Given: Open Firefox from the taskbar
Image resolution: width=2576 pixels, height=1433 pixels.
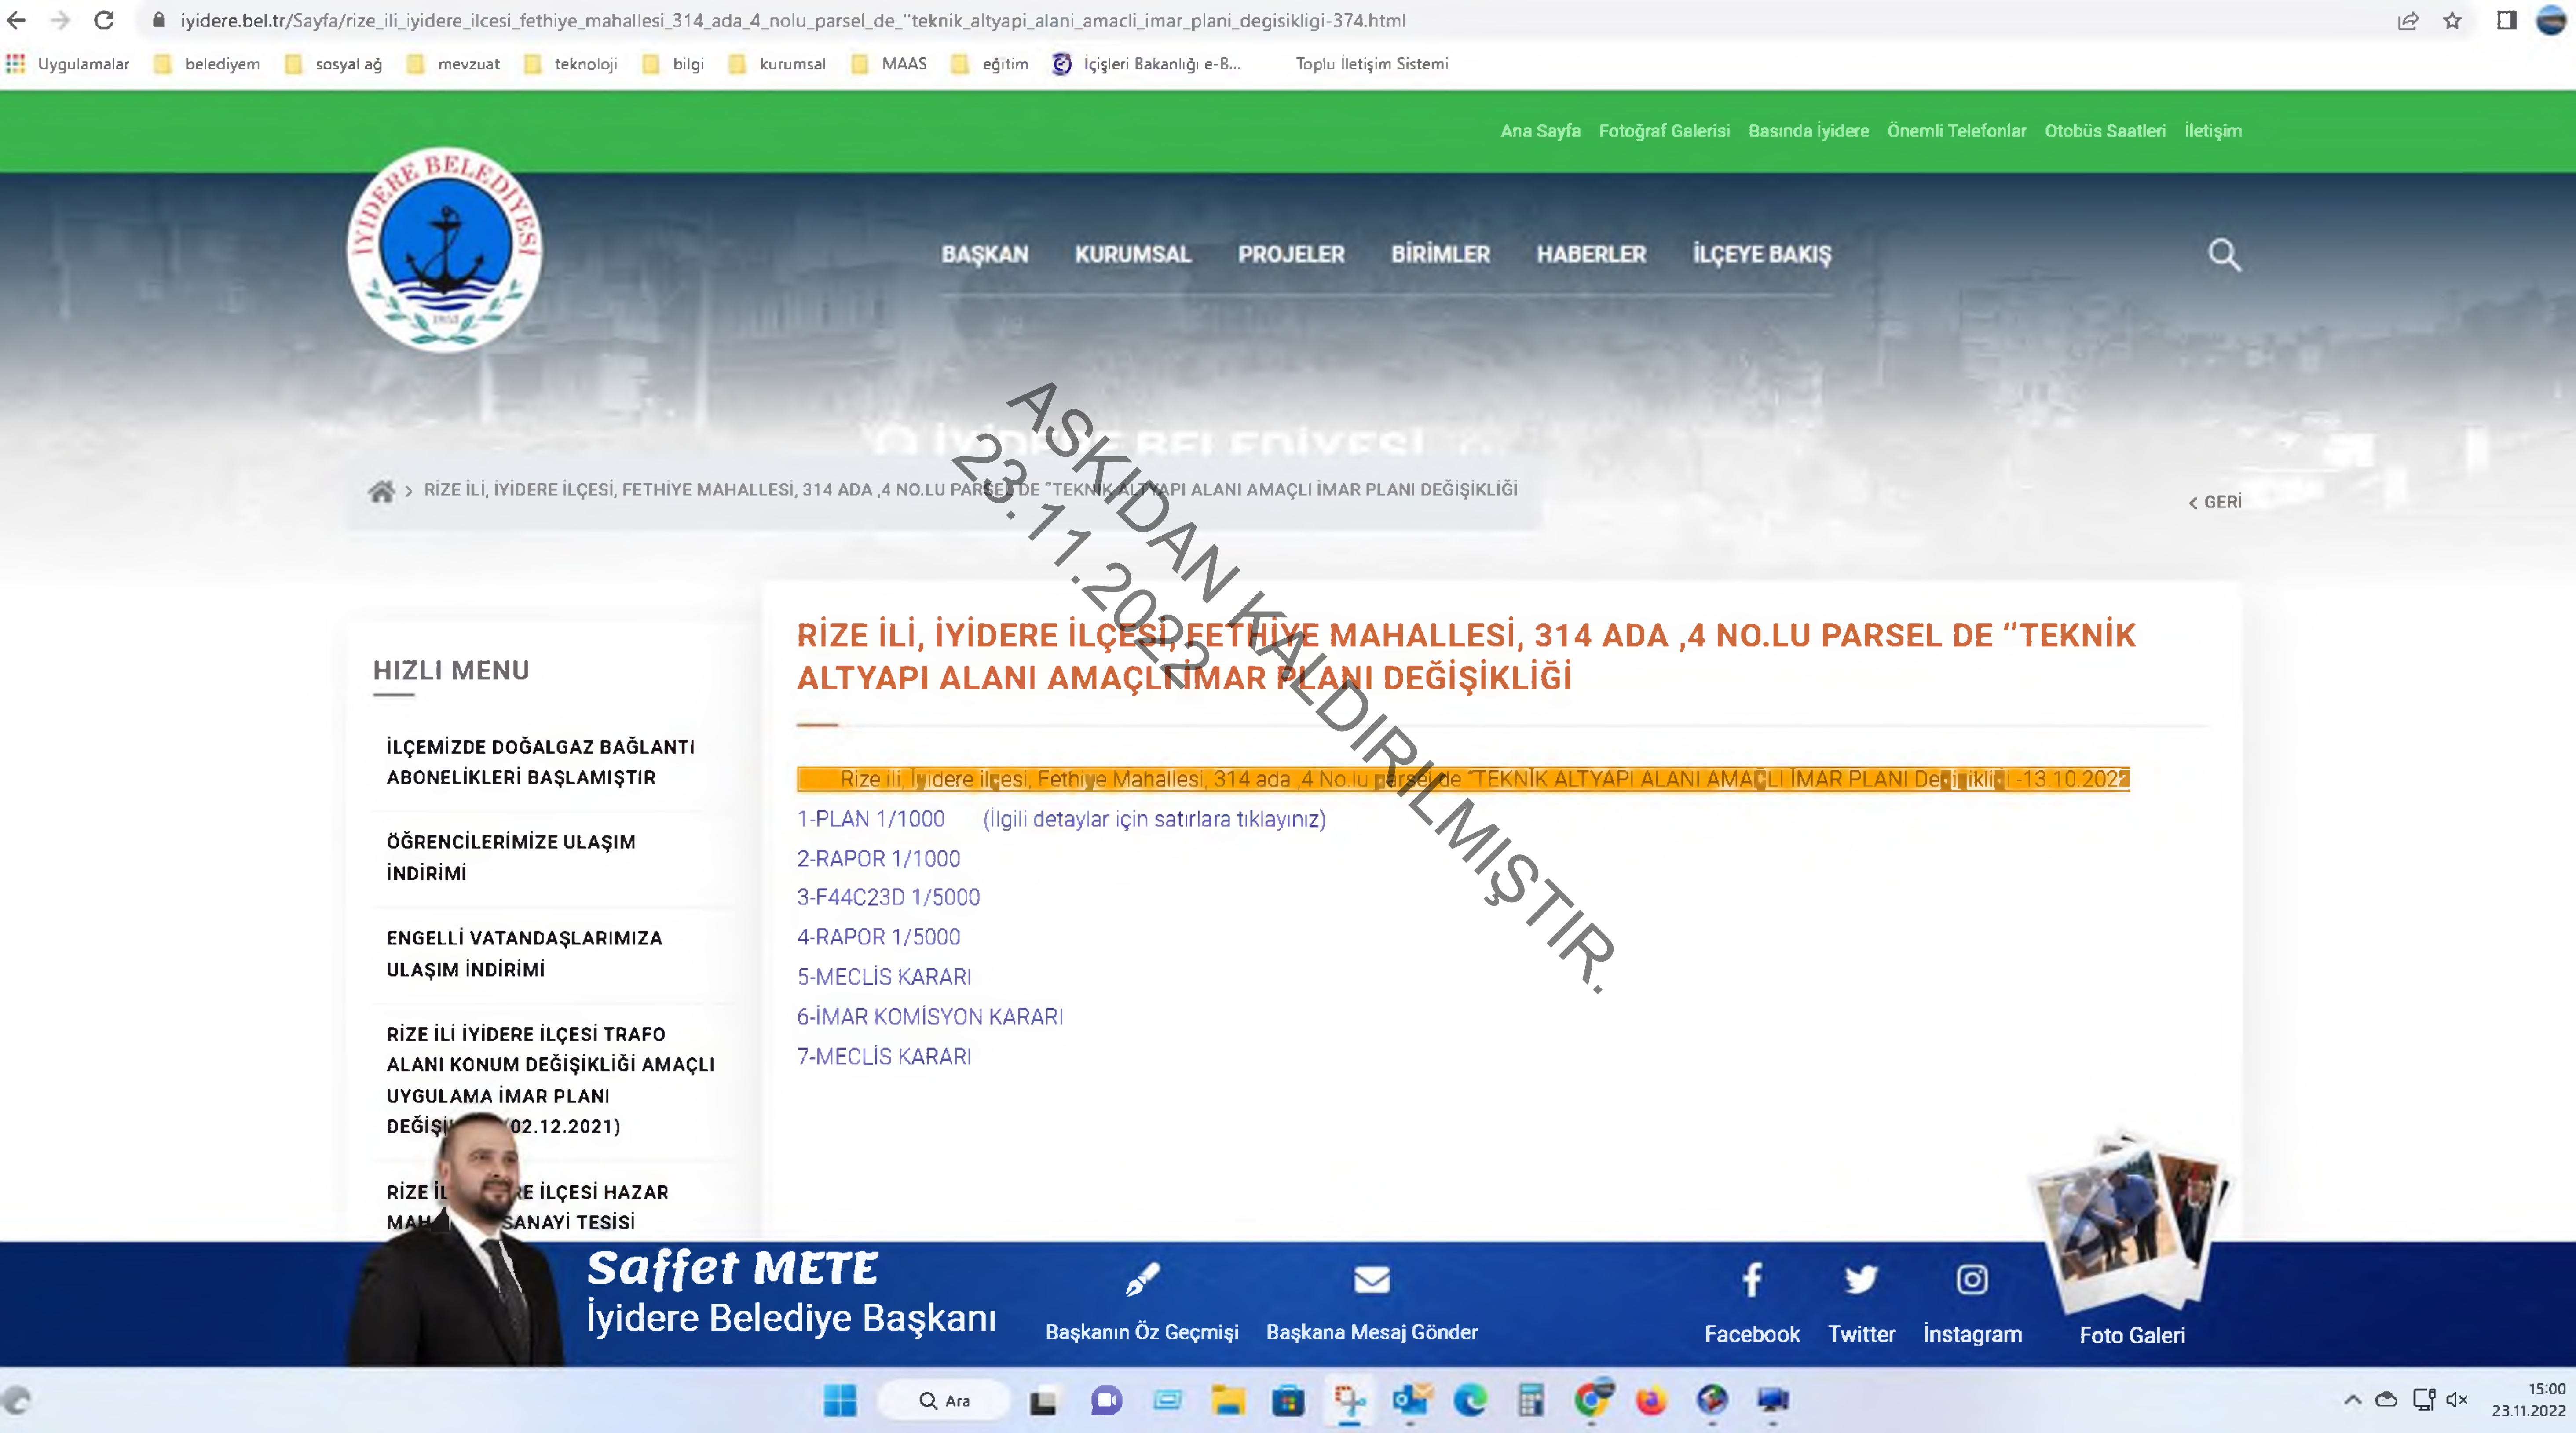Looking at the screenshot, I should 1651,1401.
